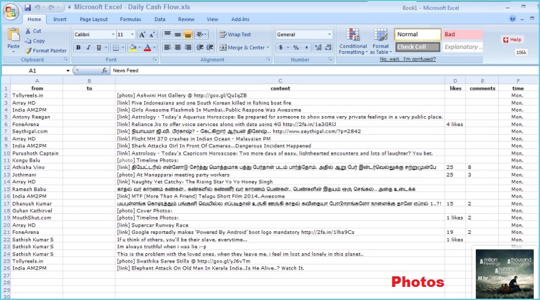
Task: Click the Borders icon
Action: 116,47
